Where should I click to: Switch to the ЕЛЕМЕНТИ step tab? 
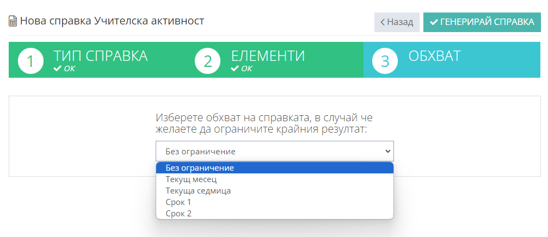click(268, 56)
